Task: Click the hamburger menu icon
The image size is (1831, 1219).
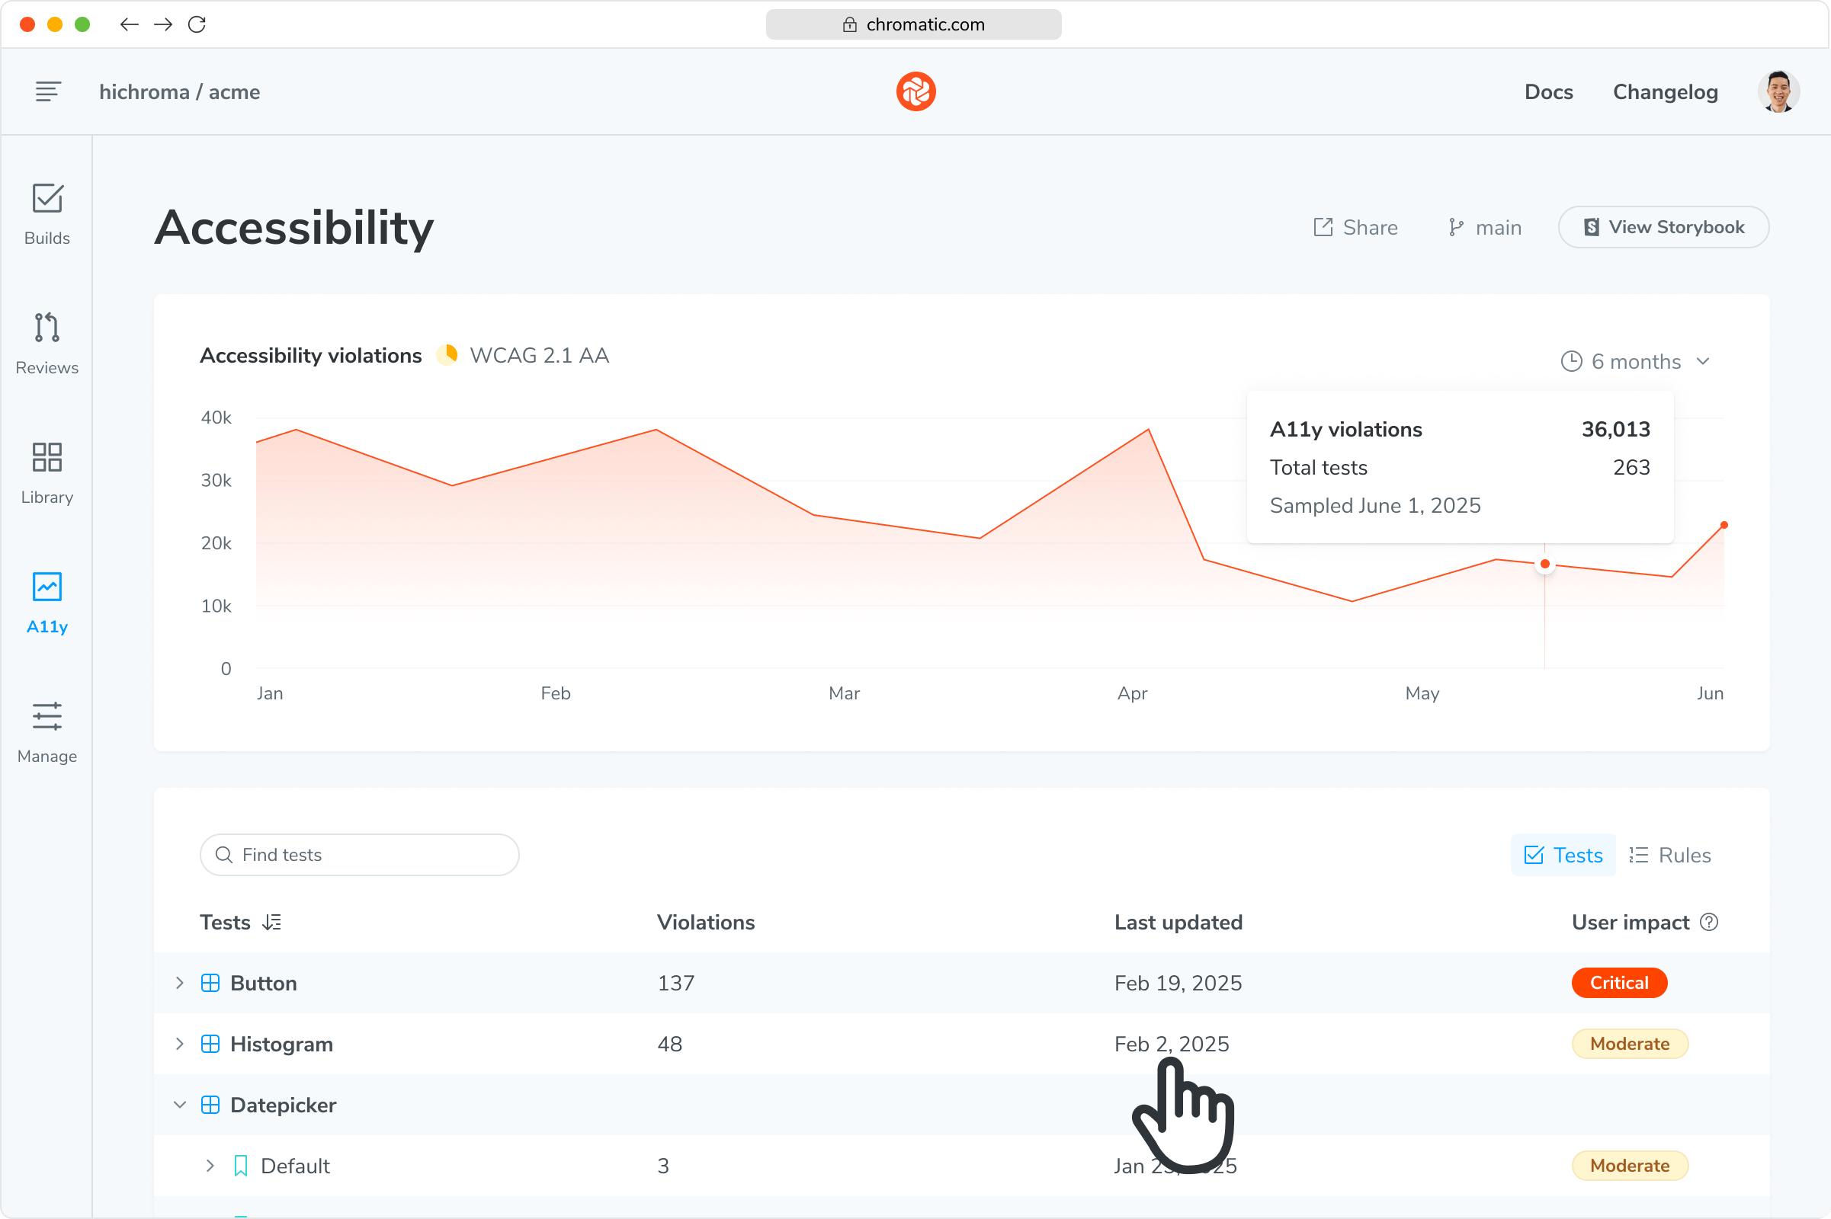Action: pos(48,91)
